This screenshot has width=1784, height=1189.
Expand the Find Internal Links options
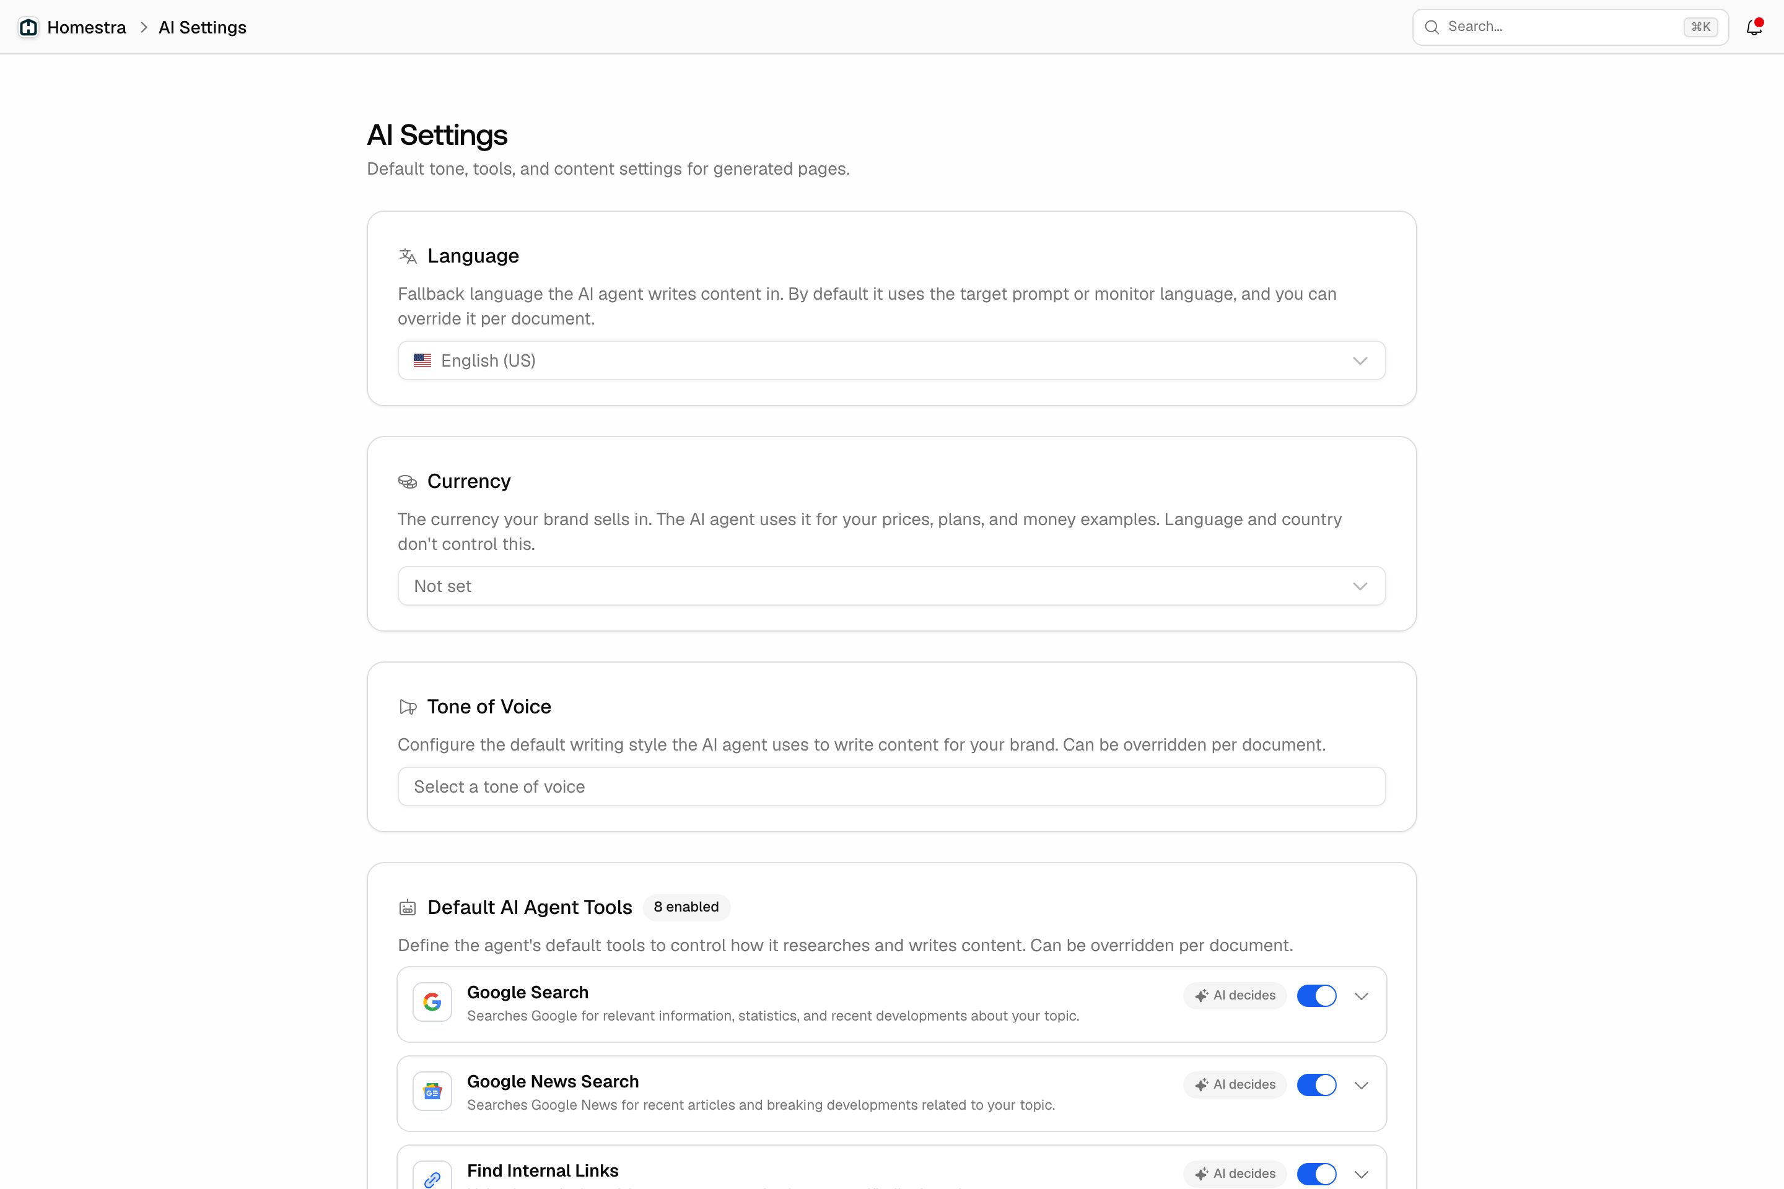1362,1175
